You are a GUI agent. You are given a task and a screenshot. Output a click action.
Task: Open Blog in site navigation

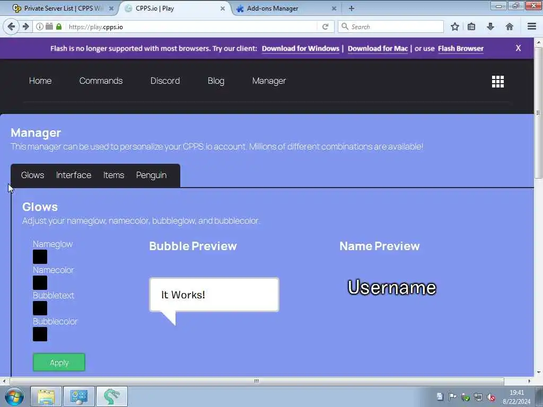[216, 81]
